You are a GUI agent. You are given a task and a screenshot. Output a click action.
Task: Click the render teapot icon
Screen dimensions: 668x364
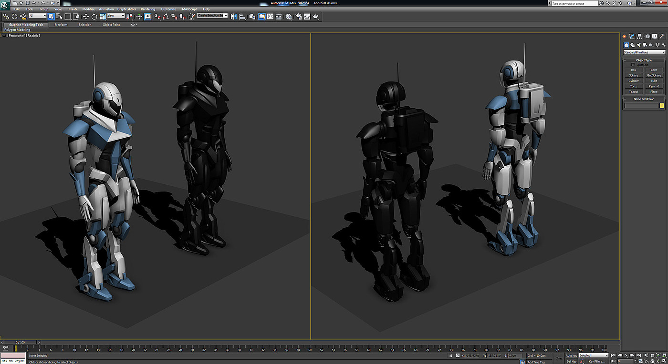[x=315, y=17]
